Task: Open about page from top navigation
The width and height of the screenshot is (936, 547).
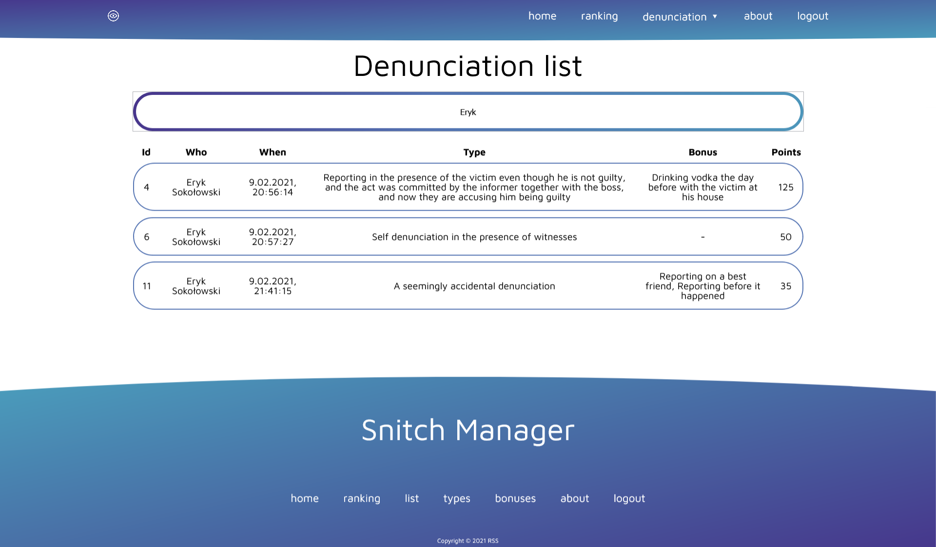Action: click(x=758, y=16)
